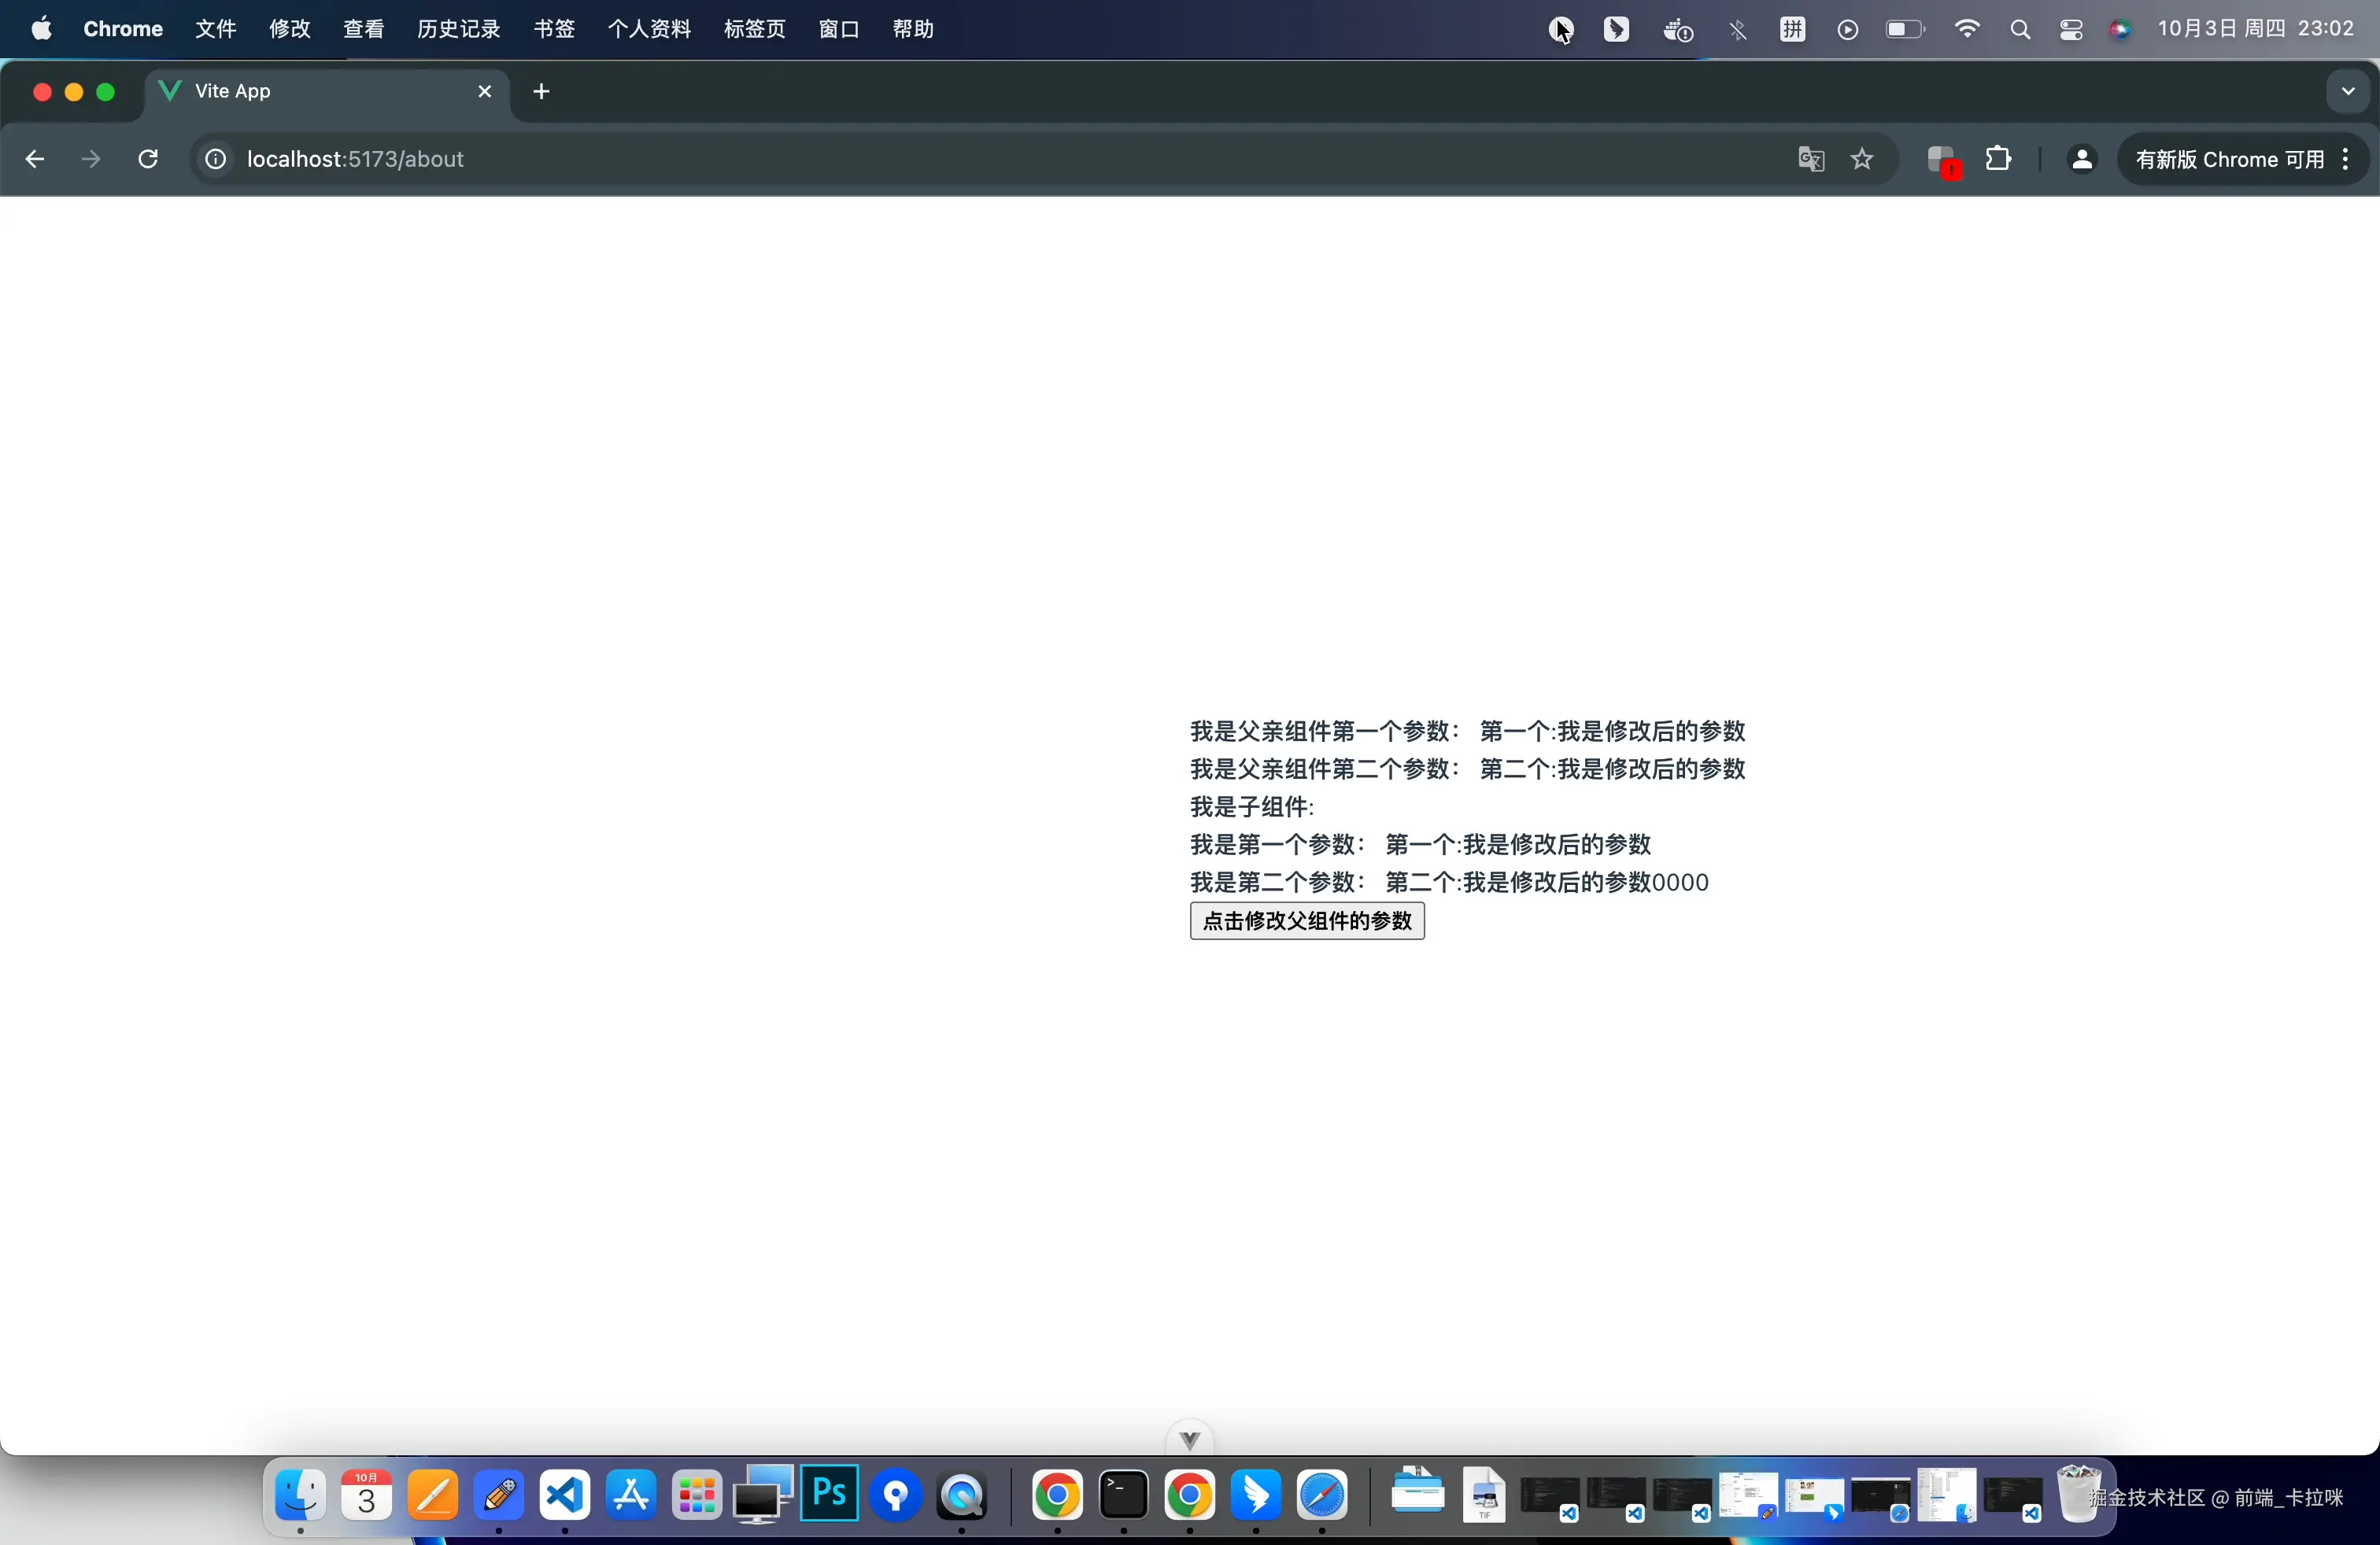Launch Photoshop from the Dock

tap(829, 1494)
